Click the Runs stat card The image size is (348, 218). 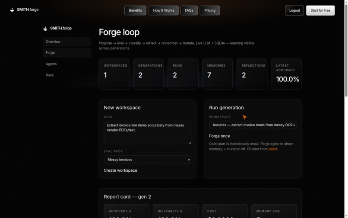[183, 74]
